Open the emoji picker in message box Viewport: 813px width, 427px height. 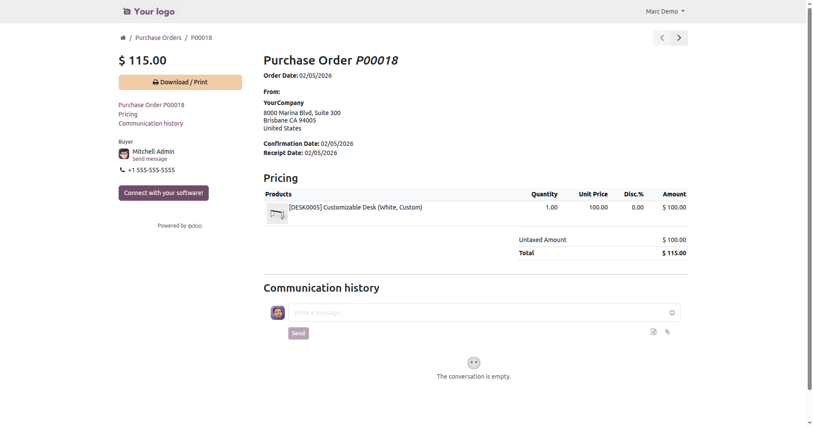coord(672,313)
